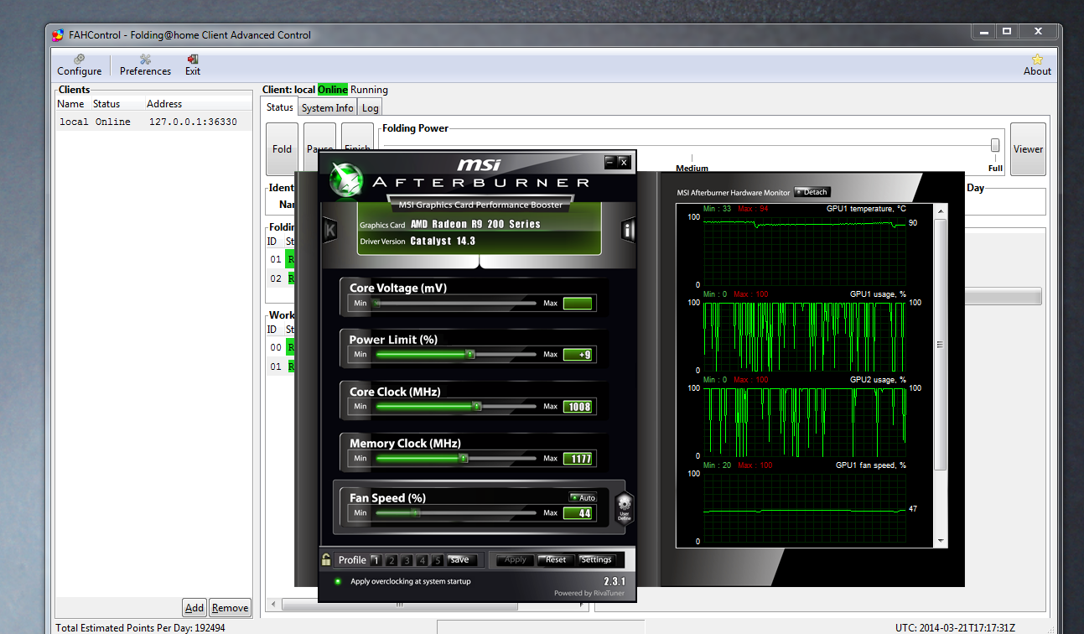This screenshot has height=634, width=1084.
Task: Maximize the FAHControl window
Action: (1007, 31)
